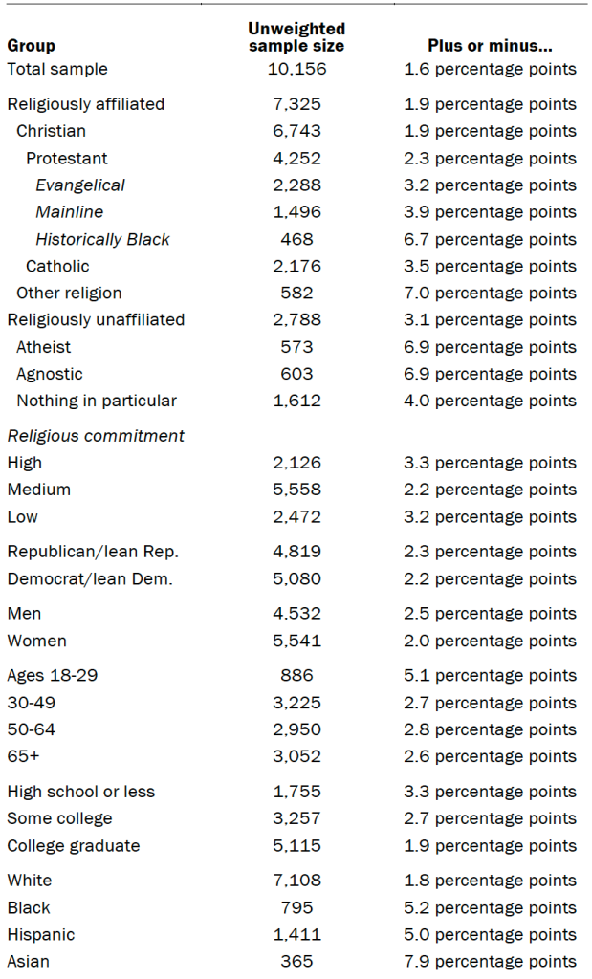Select the "Republican/lean Rep." row label

[93, 551]
